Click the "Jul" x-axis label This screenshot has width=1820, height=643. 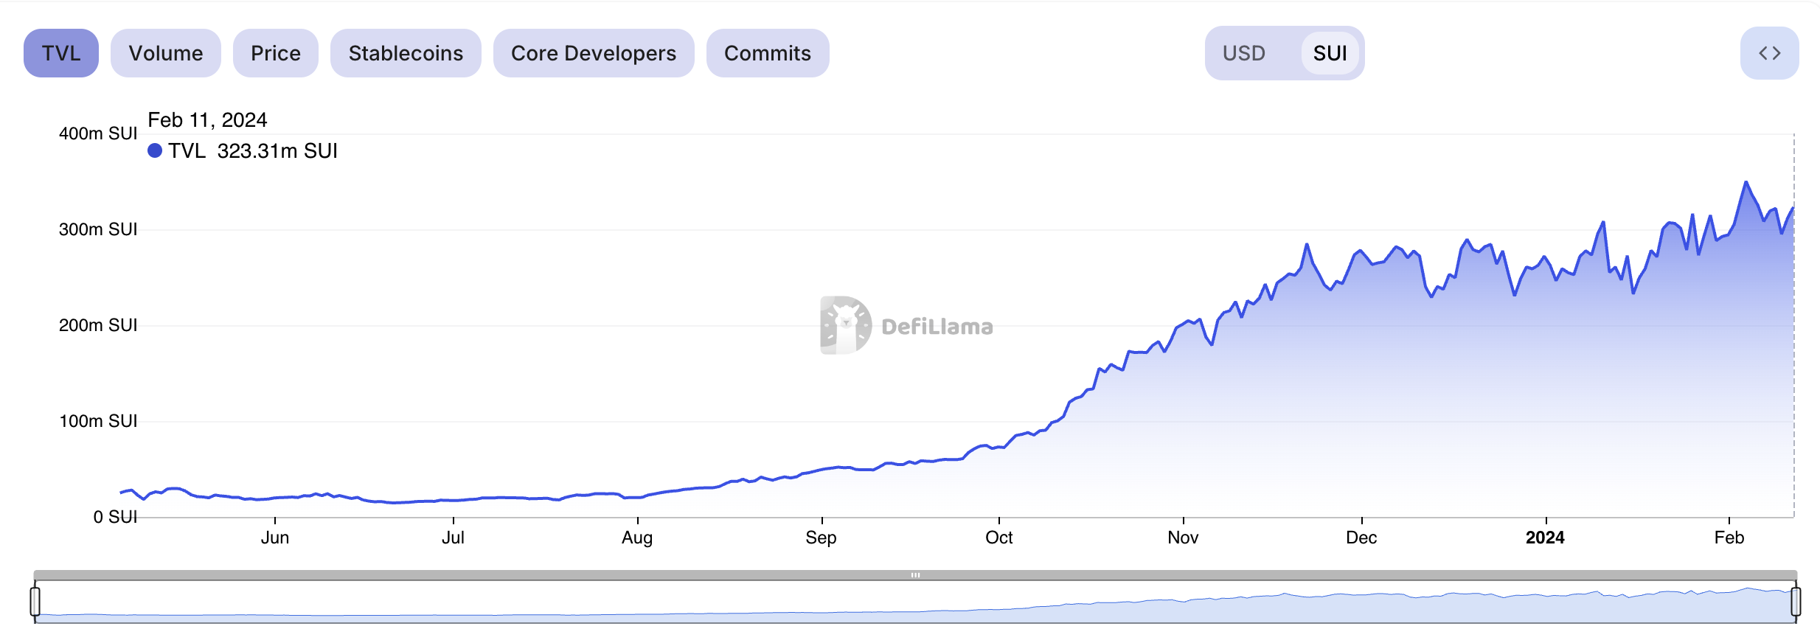tap(453, 538)
